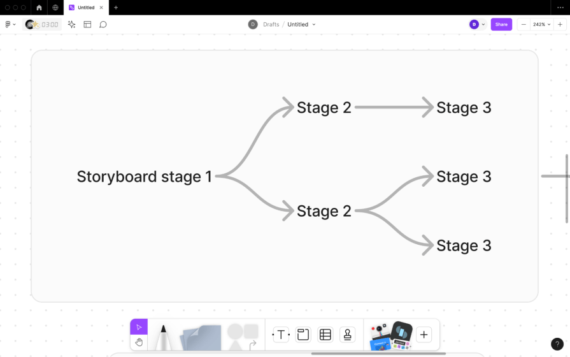Open the 242% zoom dropdown
570x357 pixels.
(x=541, y=24)
